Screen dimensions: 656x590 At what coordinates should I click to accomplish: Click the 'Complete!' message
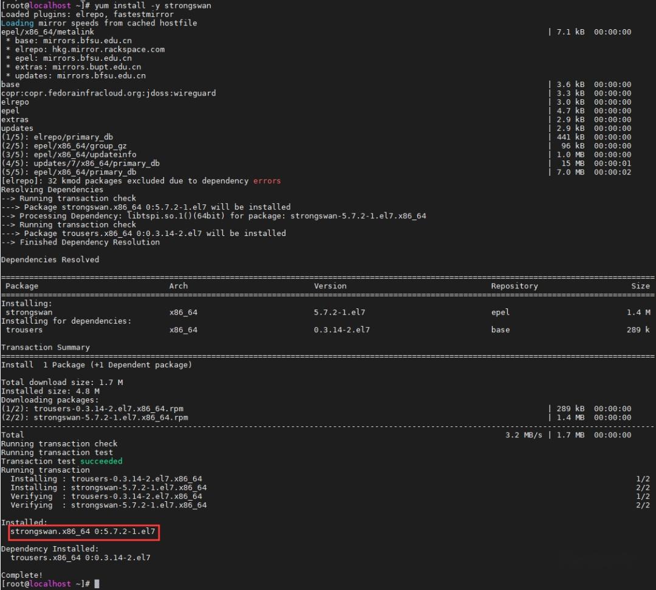pyautogui.click(x=22, y=575)
